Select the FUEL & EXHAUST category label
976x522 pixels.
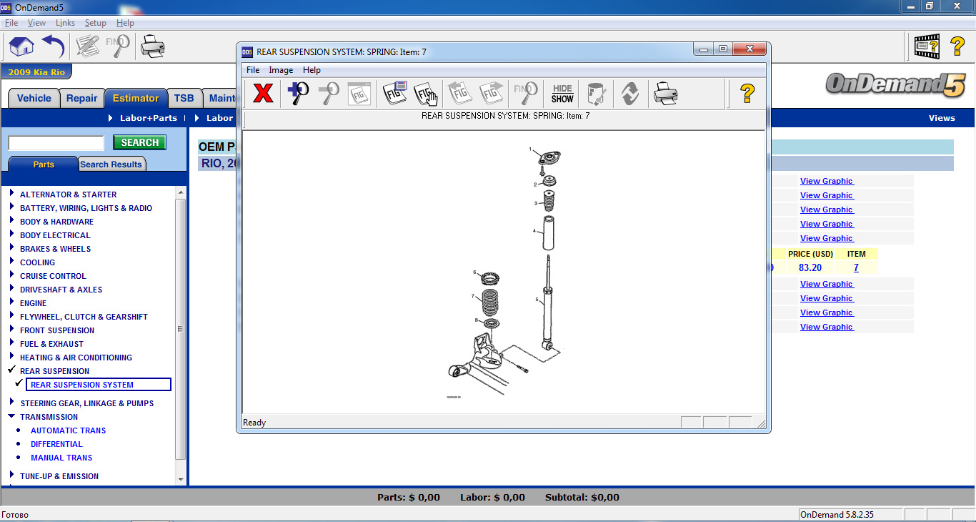pyautogui.click(x=51, y=344)
